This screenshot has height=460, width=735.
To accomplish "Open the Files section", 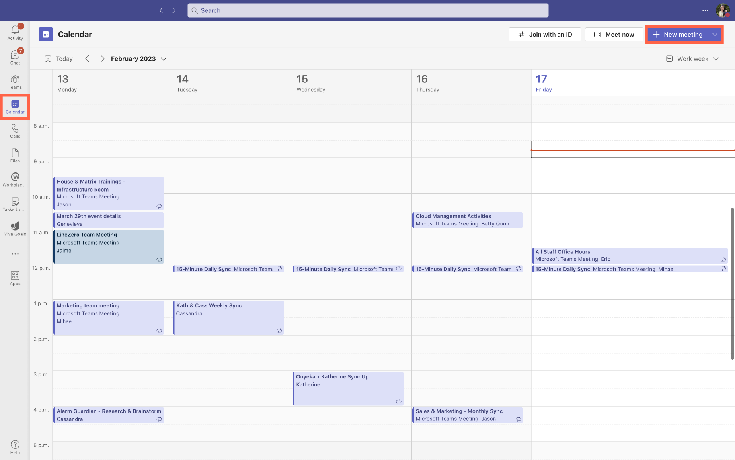I will 15,155.
